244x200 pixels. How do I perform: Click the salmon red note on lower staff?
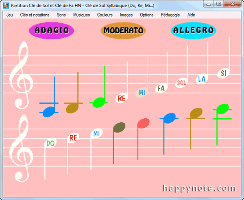click(143, 123)
